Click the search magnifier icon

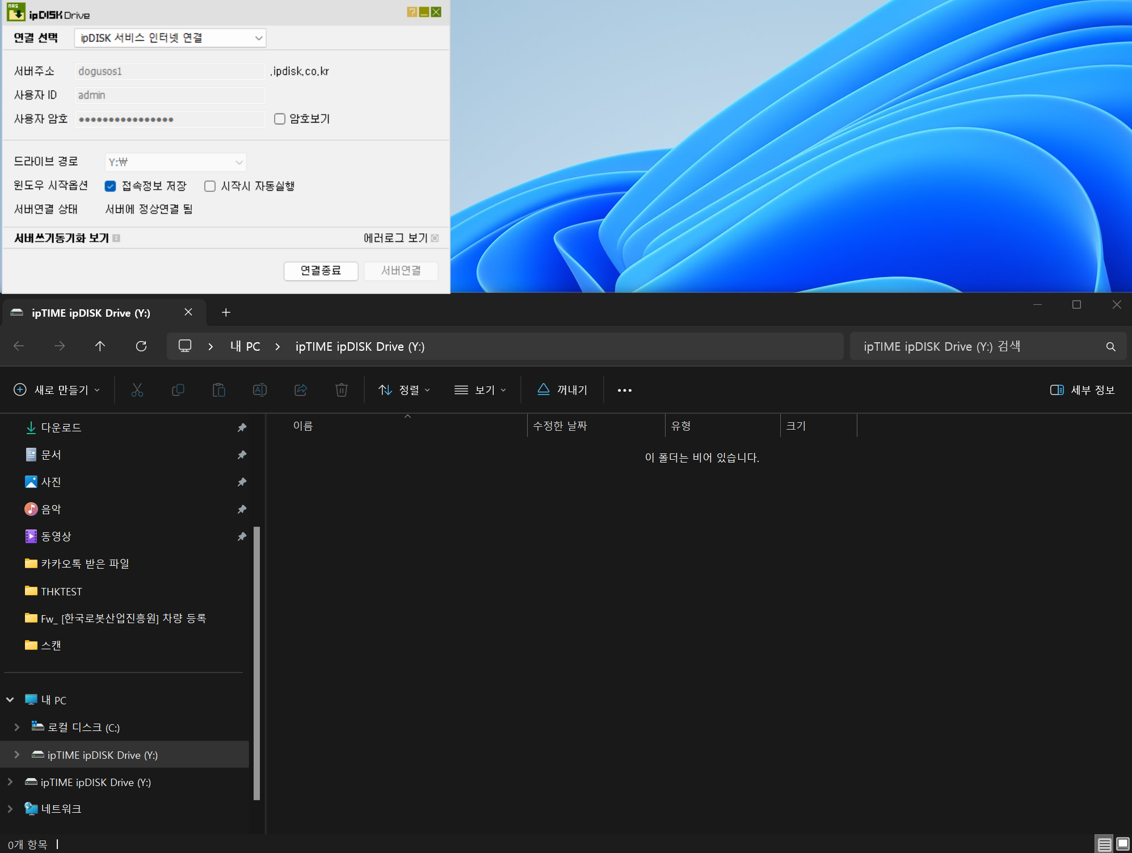click(x=1110, y=347)
